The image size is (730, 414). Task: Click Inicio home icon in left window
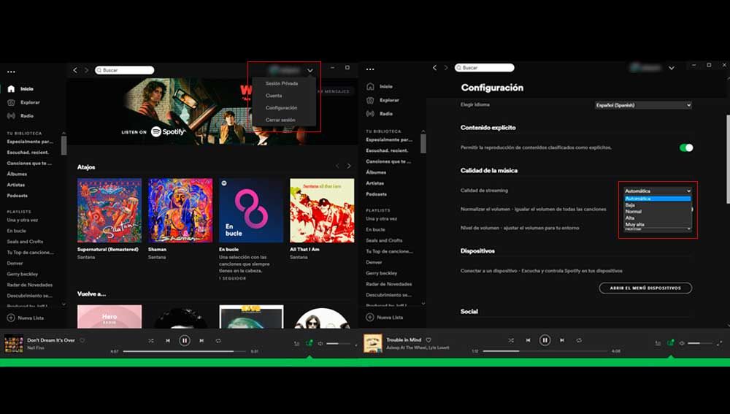click(x=11, y=88)
